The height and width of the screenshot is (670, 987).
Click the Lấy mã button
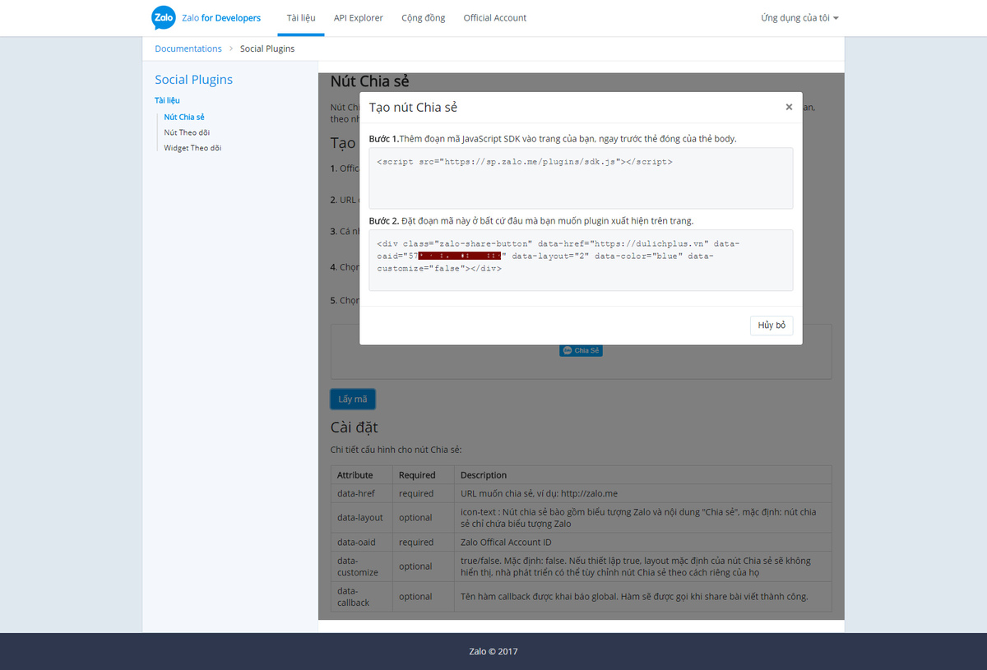click(353, 400)
